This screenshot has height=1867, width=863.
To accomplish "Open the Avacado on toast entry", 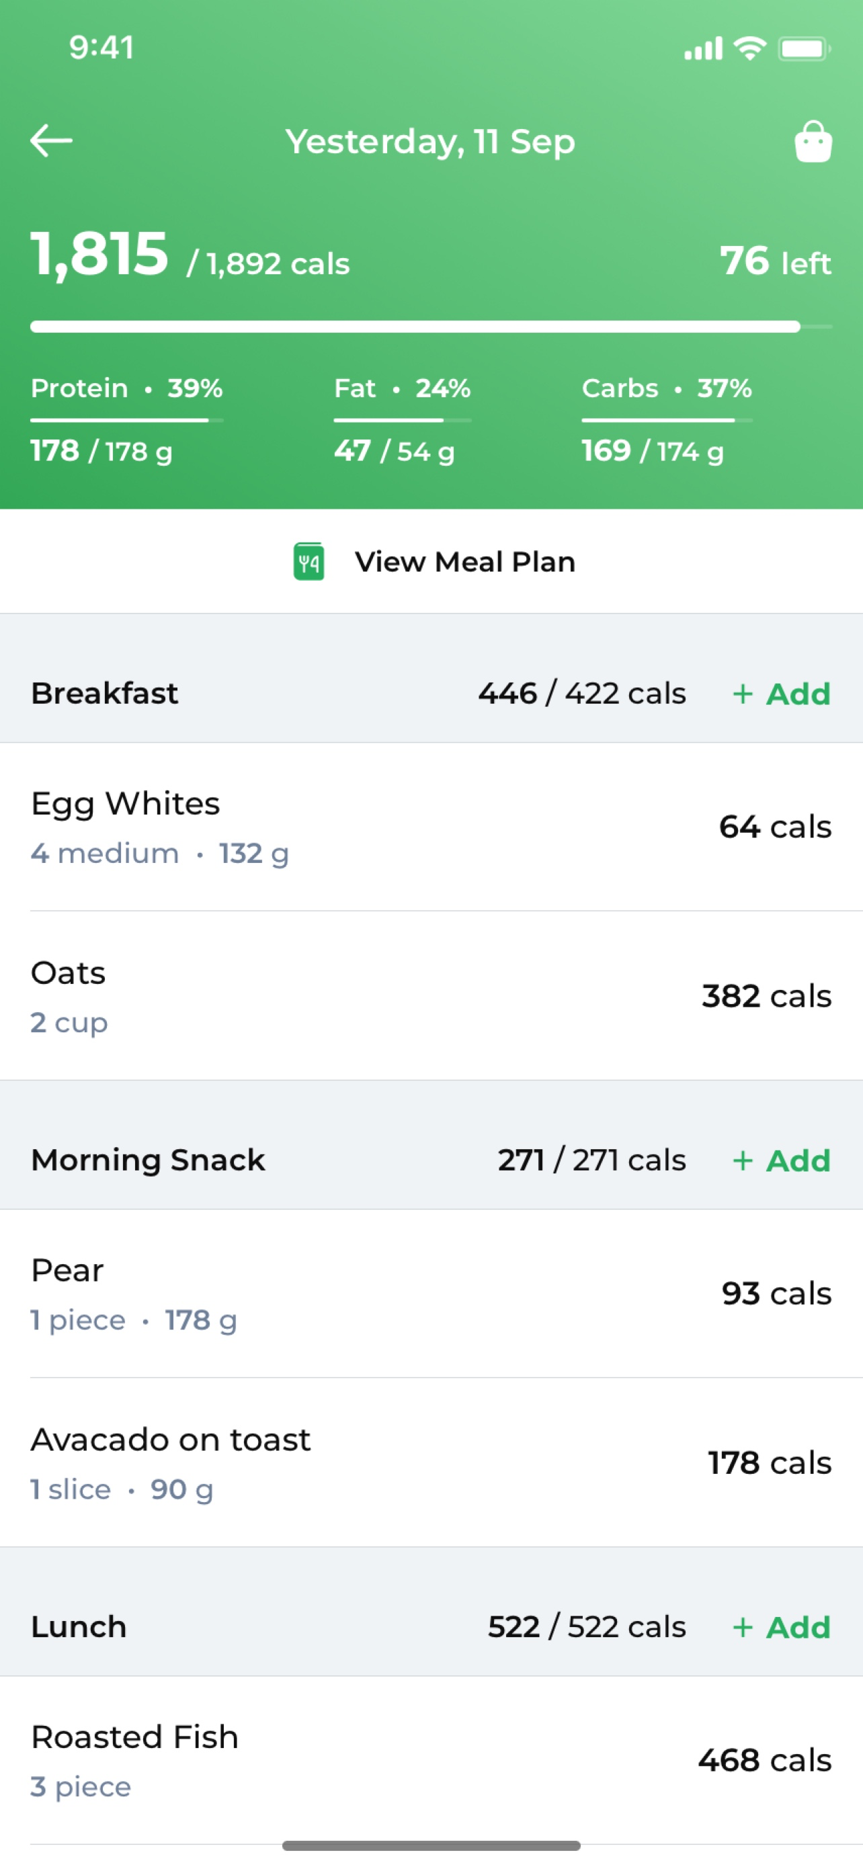I will [x=430, y=1462].
